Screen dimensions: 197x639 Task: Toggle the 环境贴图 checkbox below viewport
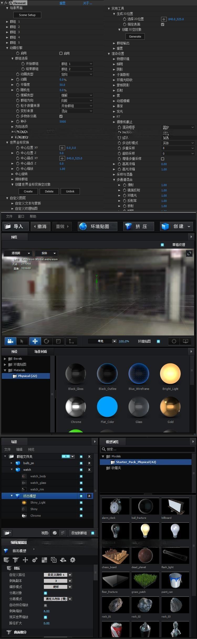(158, 341)
